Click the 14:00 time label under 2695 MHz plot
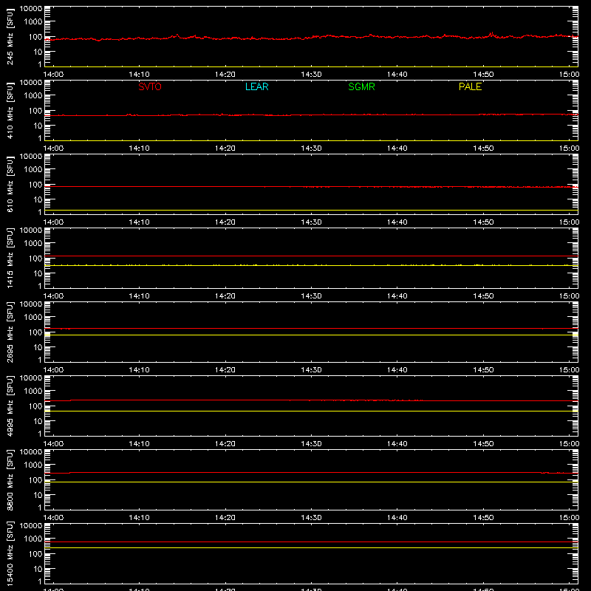591x591 pixels. (53, 370)
